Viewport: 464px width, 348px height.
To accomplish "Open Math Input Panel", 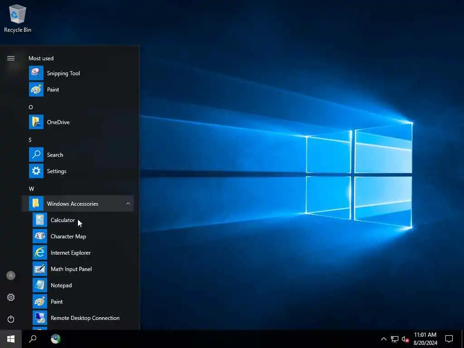I will pos(77,269).
